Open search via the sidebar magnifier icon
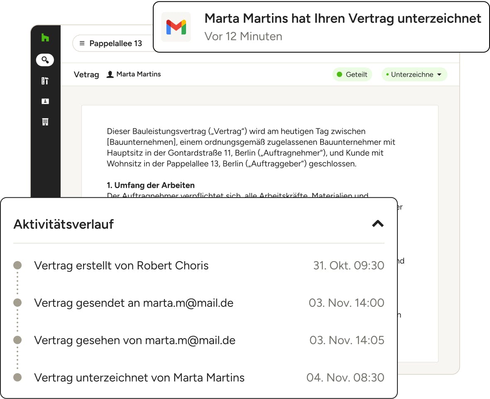Image resolution: width=490 pixels, height=399 pixels. (45, 60)
